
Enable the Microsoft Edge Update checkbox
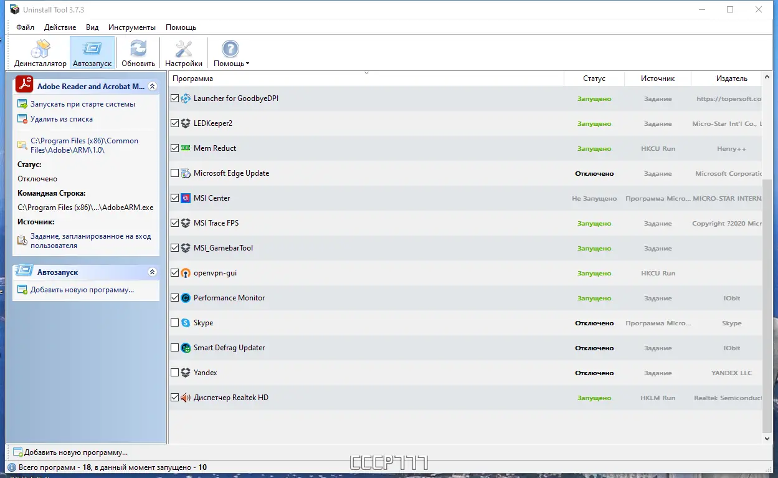pyautogui.click(x=175, y=173)
